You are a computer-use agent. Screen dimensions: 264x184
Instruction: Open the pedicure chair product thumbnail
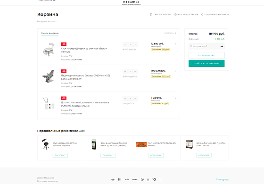tap(48, 76)
